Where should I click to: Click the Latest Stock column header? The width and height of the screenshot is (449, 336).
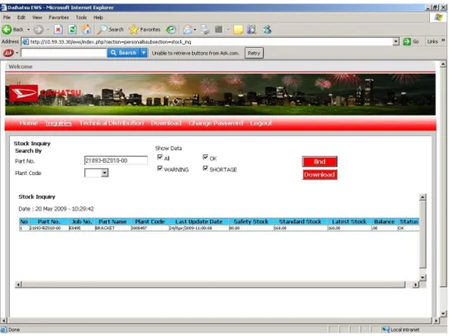tap(349, 221)
